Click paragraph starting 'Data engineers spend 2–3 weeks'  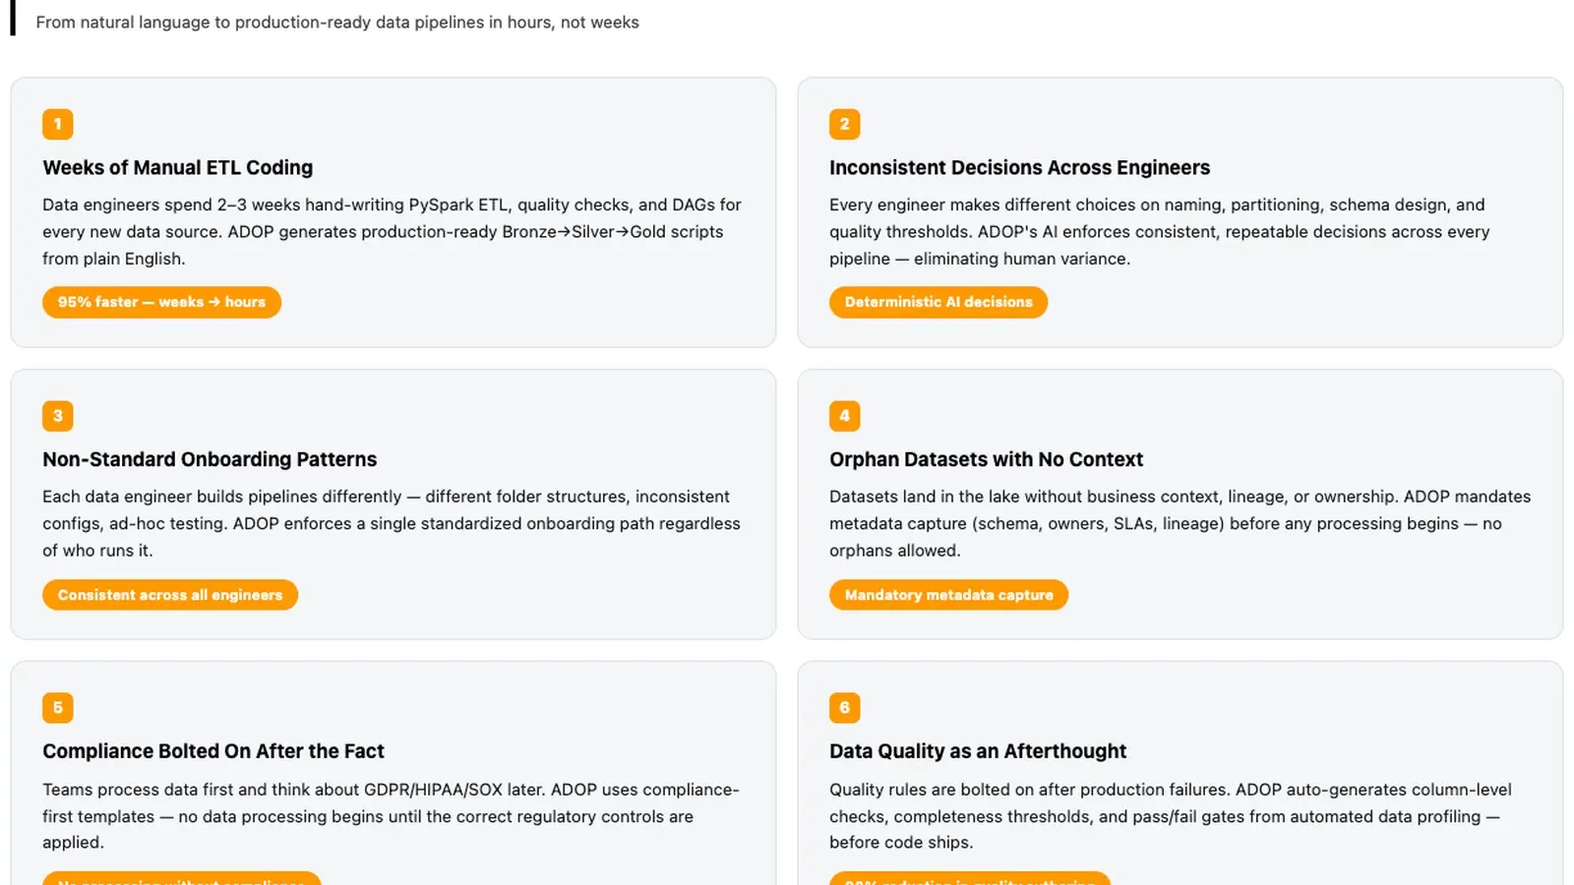click(x=393, y=232)
